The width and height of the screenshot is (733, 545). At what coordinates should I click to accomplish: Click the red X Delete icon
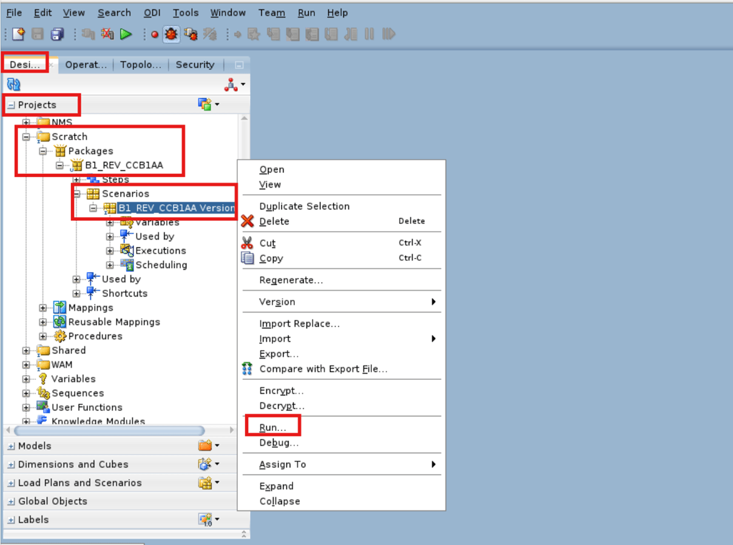[x=248, y=222]
